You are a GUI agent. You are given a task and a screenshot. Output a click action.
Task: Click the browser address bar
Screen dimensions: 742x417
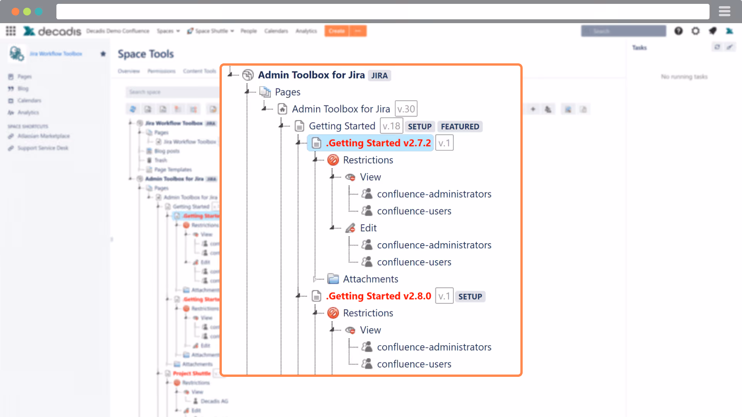point(383,12)
